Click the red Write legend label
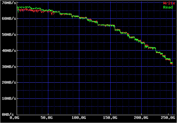Image resolution: width=177 pixels, height=123 pixels. click(169, 3)
